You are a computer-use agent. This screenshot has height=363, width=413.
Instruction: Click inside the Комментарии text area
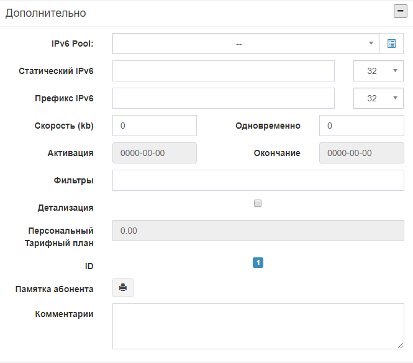coord(258,326)
